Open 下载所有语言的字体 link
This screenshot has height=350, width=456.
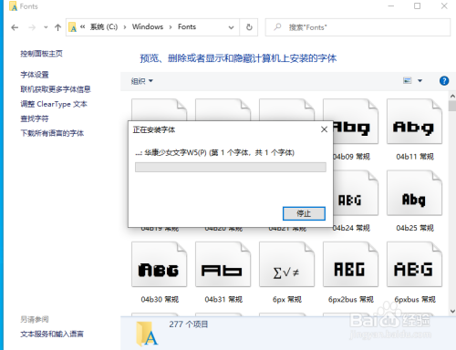[x=52, y=133]
